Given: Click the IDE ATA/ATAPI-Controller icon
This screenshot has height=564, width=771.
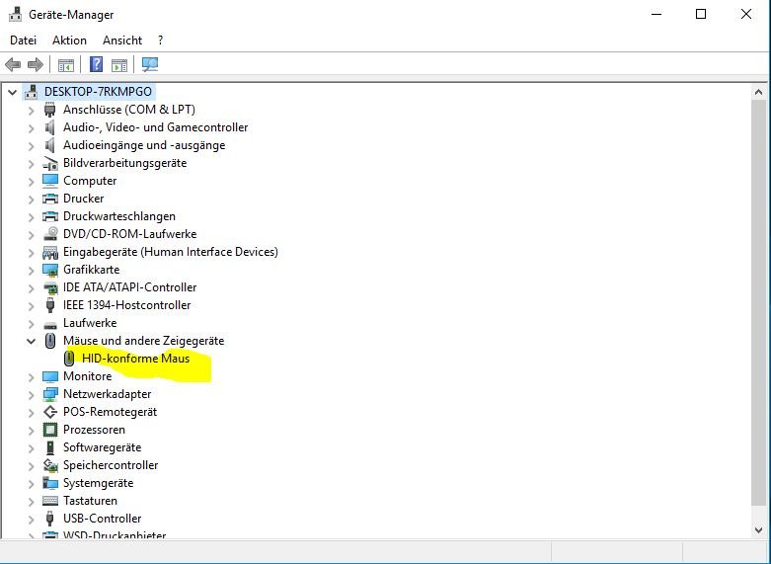Looking at the screenshot, I should coord(49,287).
